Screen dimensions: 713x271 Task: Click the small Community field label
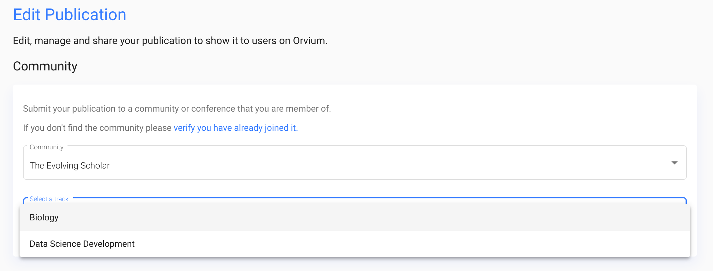click(46, 147)
